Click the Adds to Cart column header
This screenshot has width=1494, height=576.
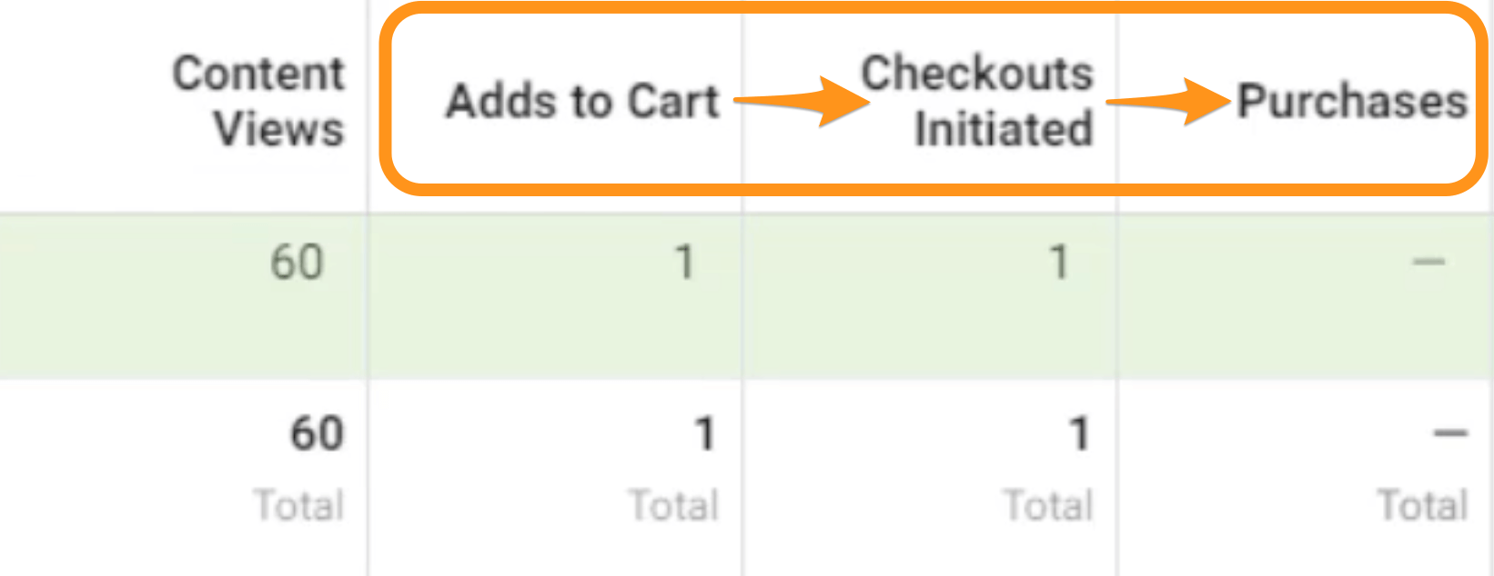582,101
